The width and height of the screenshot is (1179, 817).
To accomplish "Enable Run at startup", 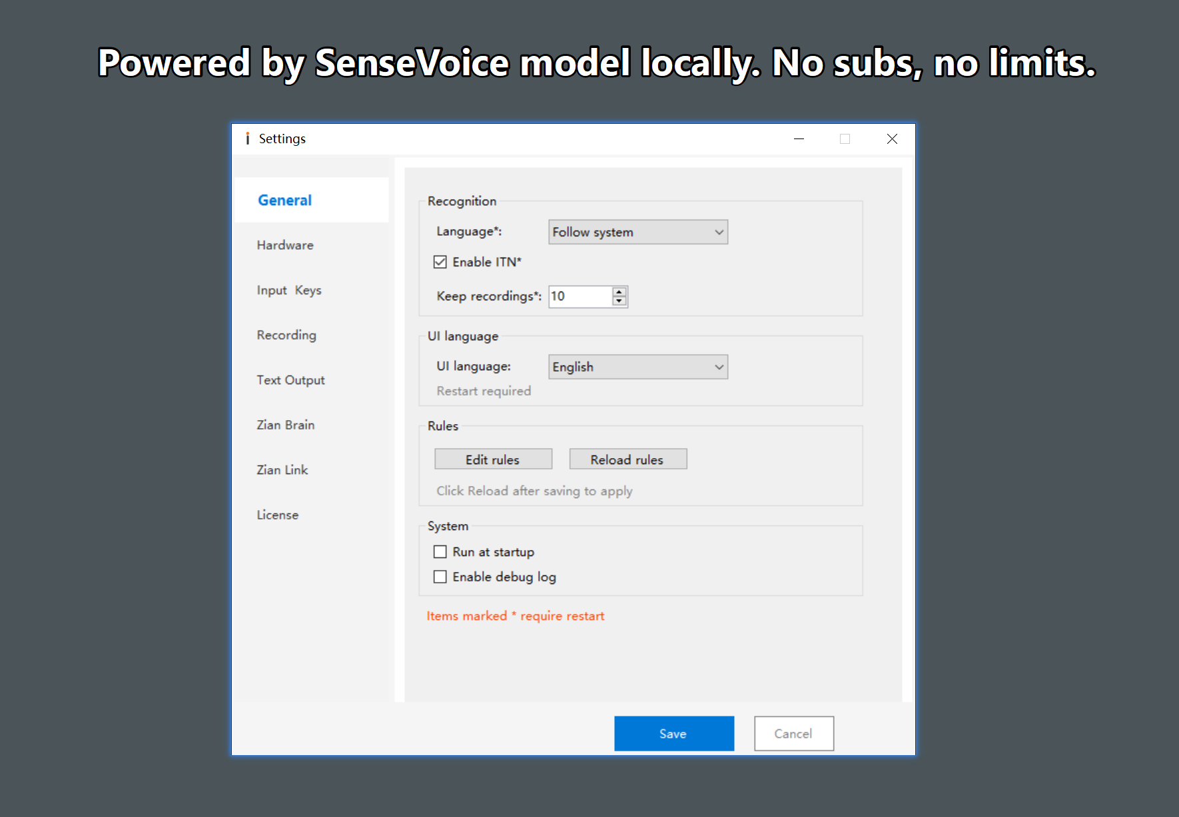I will click(440, 551).
